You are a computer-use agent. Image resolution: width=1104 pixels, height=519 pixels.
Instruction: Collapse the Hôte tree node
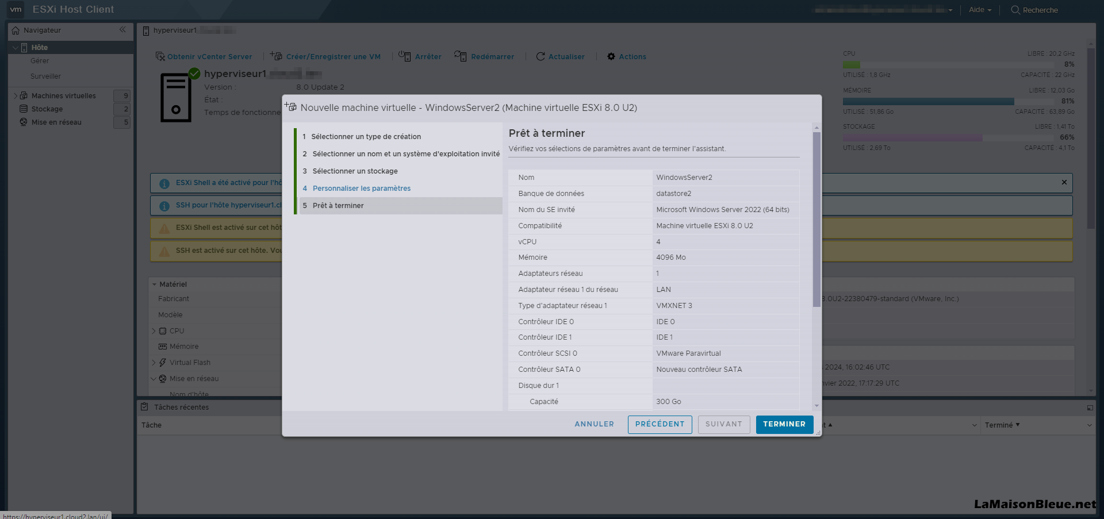point(15,48)
